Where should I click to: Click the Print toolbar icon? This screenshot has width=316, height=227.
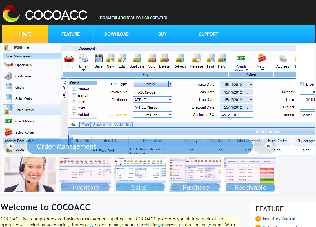click(x=69, y=58)
